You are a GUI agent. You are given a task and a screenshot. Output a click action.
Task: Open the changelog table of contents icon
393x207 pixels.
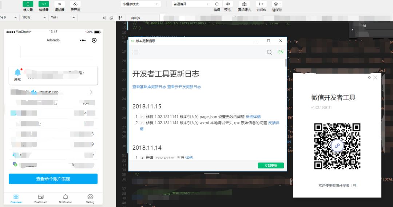click(135, 52)
